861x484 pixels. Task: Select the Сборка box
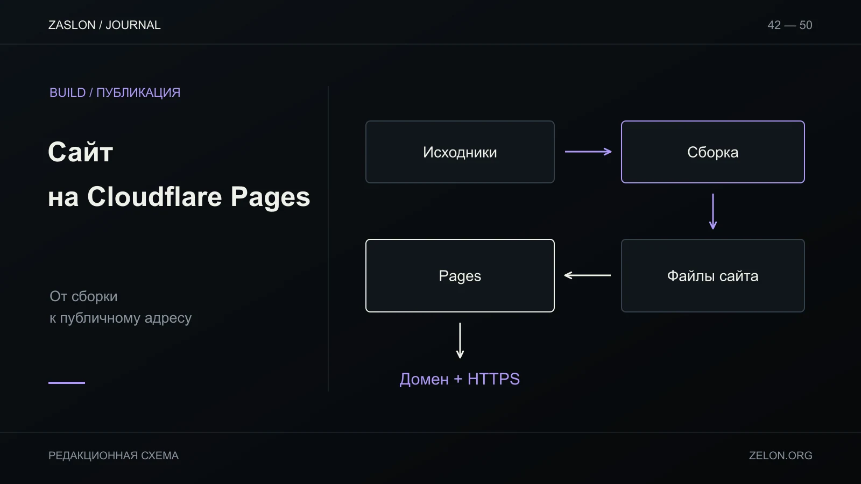tap(713, 152)
